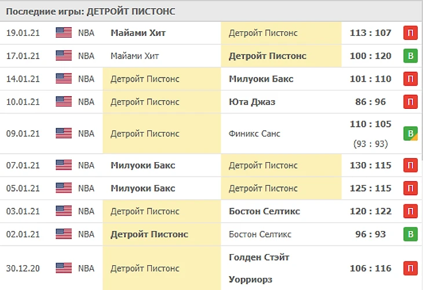Click the NBA league label on 05.01.21 row
The height and width of the screenshot is (290, 423).
click(86, 188)
